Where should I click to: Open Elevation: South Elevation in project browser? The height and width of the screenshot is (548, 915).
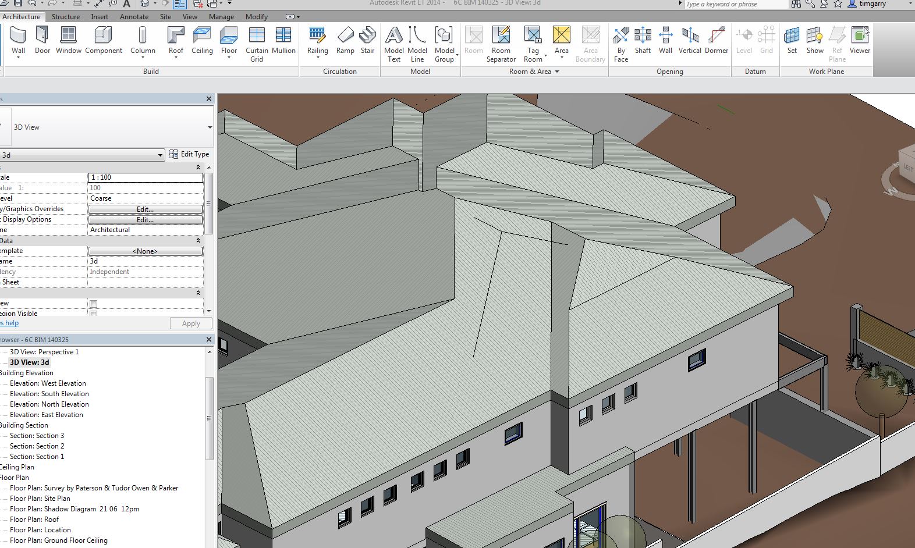point(49,394)
